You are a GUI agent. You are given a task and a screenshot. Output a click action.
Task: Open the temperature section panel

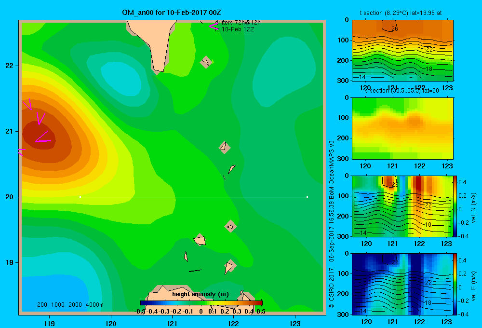click(402, 51)
